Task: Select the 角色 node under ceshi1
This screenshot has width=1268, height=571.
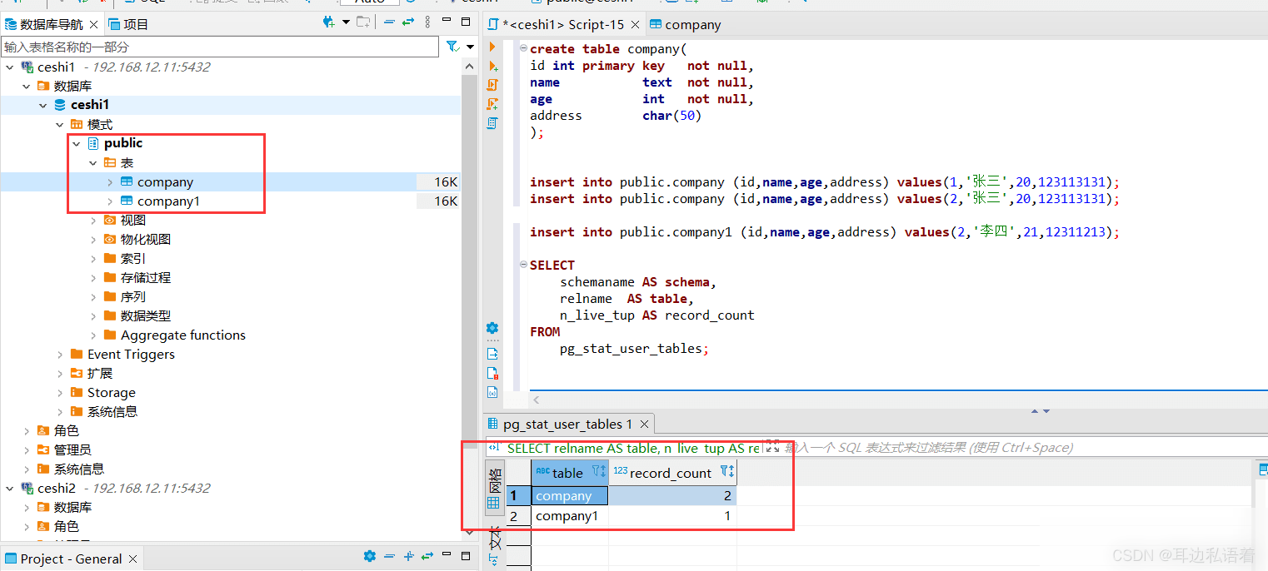Action: click(66, 430)
